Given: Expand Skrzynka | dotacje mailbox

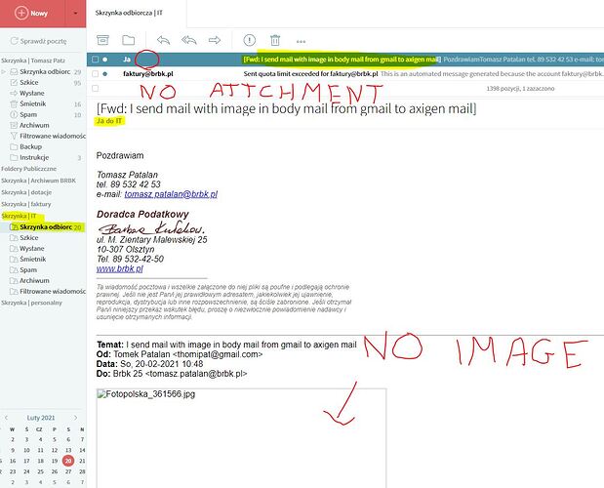Looking at the screenshot, I should pos(26,192).
